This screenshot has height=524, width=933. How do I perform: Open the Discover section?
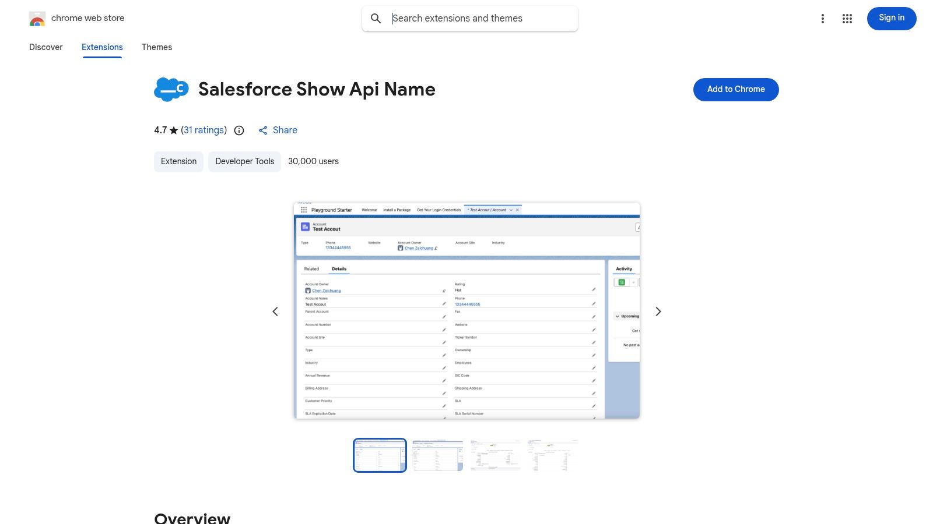pyautogui.click(x=45, y=47)
